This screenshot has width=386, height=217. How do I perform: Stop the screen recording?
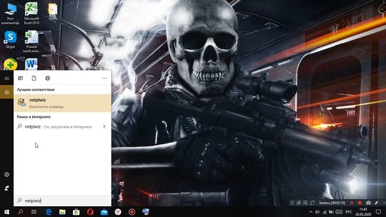[359, 203]
